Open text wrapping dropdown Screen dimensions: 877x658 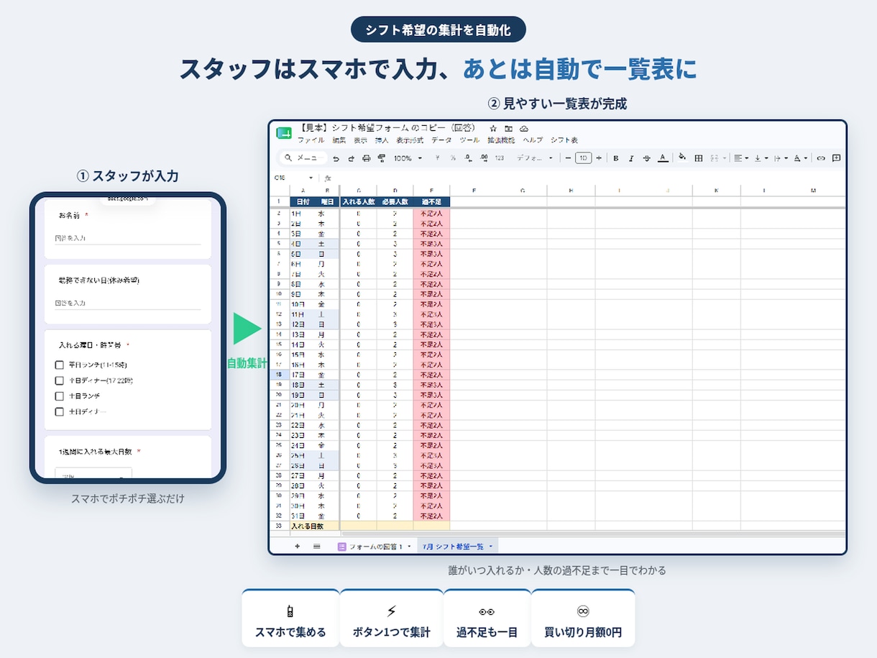(781, 158)
